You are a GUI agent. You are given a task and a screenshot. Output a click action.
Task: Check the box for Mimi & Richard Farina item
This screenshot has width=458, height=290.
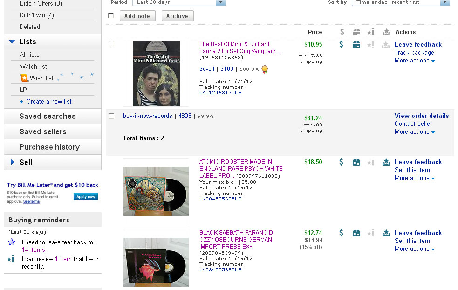[x=111, y=43]
